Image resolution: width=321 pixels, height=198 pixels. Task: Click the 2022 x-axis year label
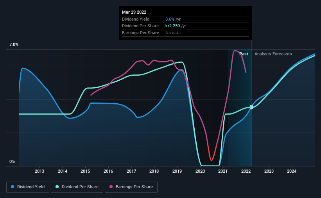(246, 171)
